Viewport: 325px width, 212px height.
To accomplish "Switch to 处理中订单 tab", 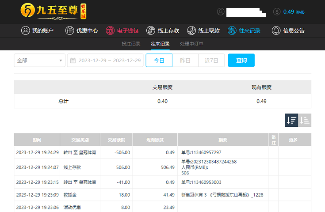I will pos(191,44).
